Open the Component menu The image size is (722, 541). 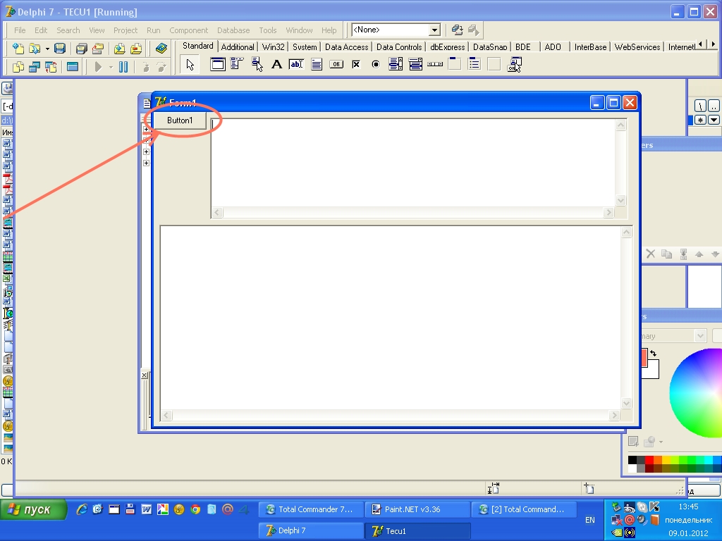click(188, 30)
